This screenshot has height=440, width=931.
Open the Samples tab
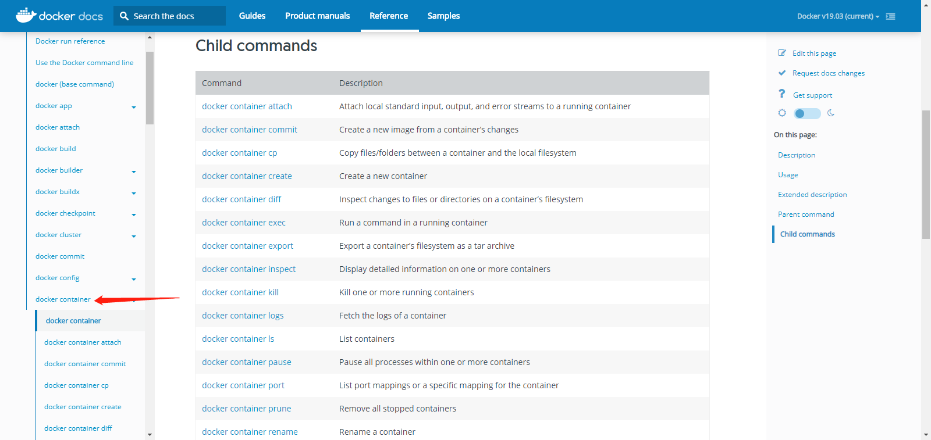coord(443,16)
